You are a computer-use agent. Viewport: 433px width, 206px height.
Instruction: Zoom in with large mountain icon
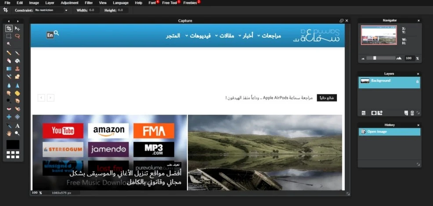click(399, 58)
